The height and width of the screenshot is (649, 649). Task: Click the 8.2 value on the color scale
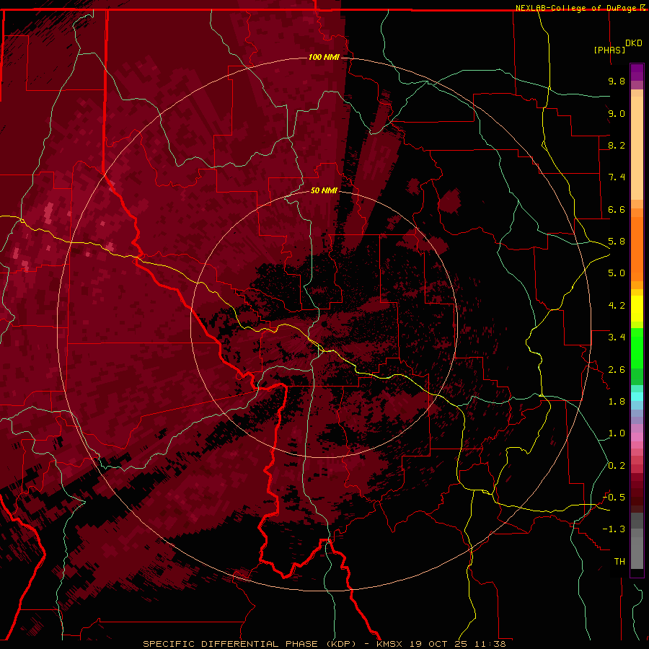[x=617, y=145]
